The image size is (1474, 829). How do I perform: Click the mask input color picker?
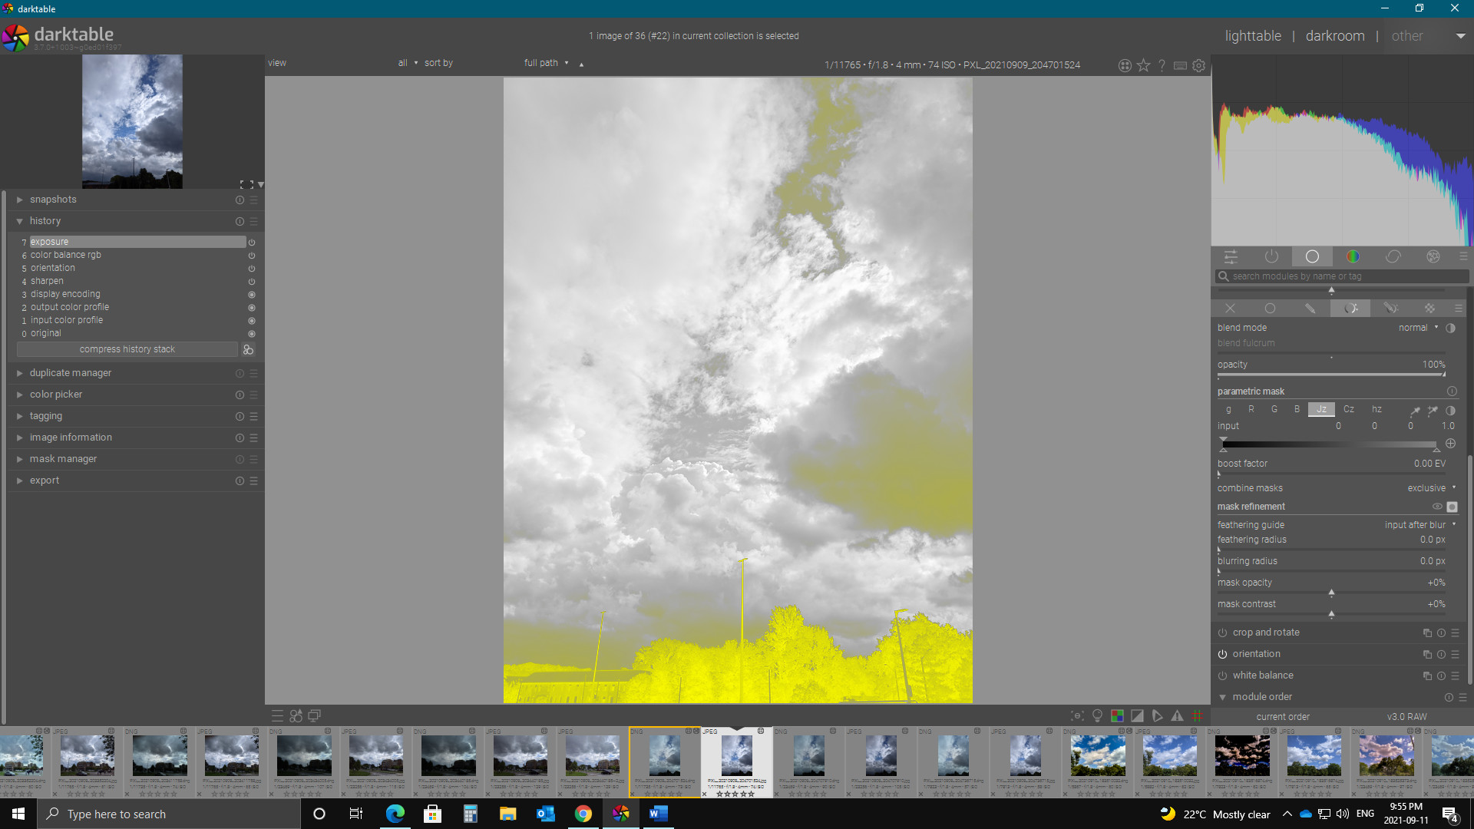(1415, 410)
